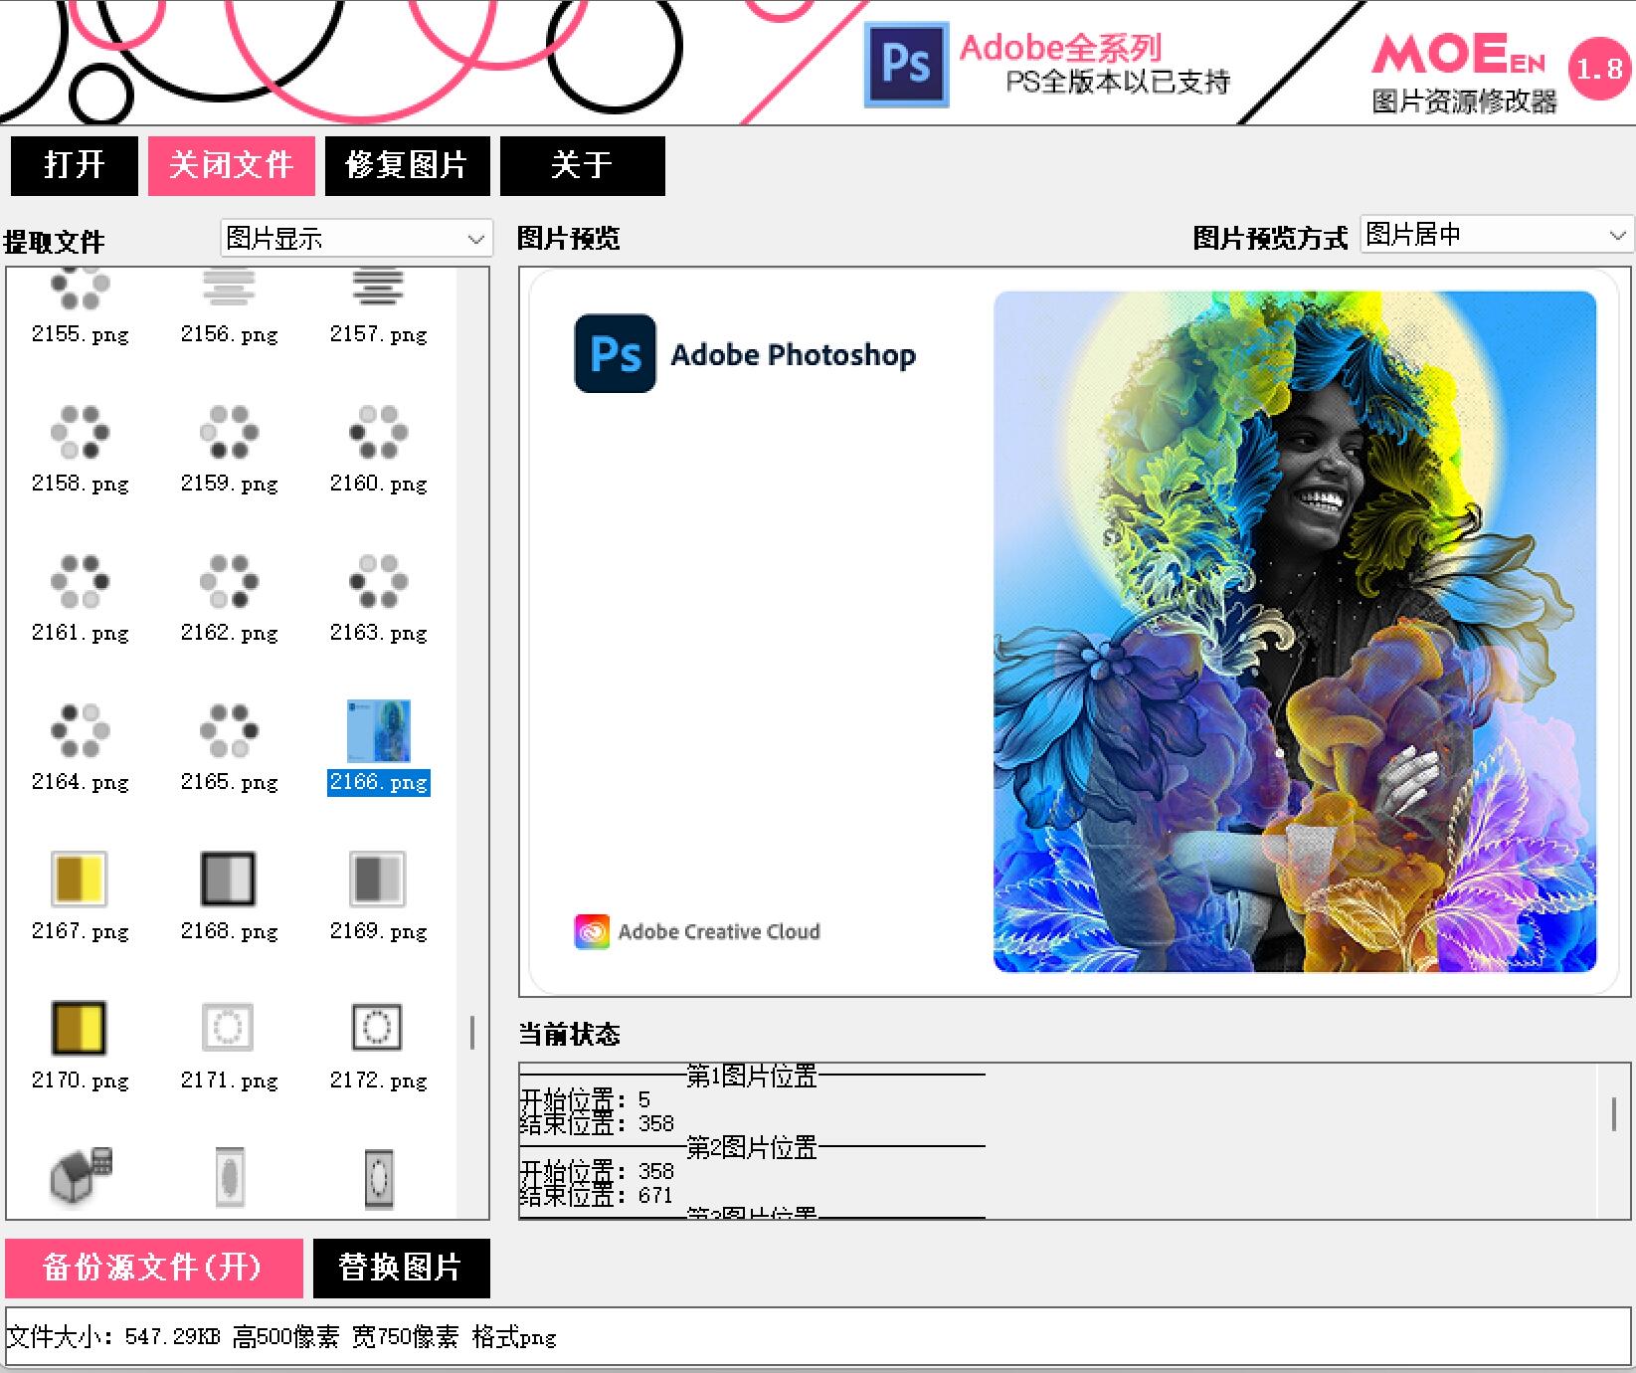Select dotted circle icon 2171.png
Screen dimensions: 1636x1373
click(230, 1047)
